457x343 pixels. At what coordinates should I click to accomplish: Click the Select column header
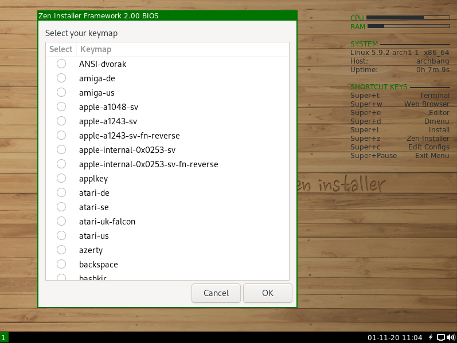tap(61, 49)
